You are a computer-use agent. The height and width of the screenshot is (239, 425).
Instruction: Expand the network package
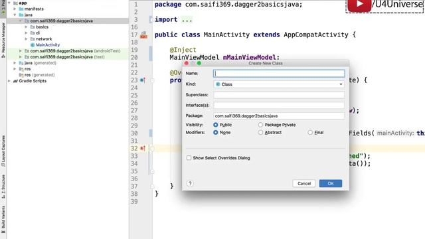pos(27,39)
